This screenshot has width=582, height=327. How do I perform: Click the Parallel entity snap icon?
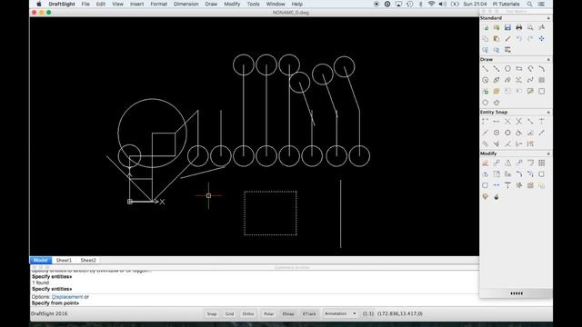click(485, 144)
